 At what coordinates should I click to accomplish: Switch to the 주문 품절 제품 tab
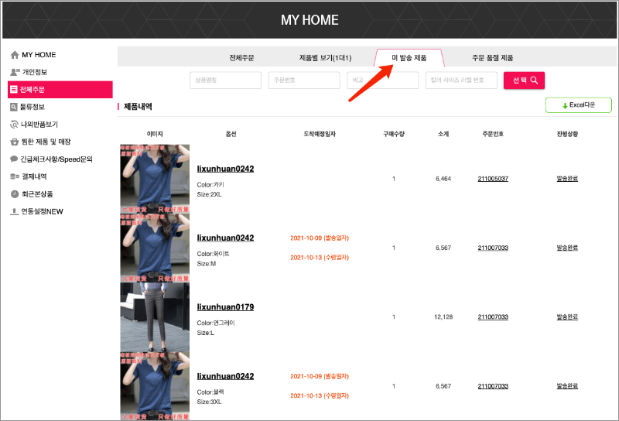[492, 58]
